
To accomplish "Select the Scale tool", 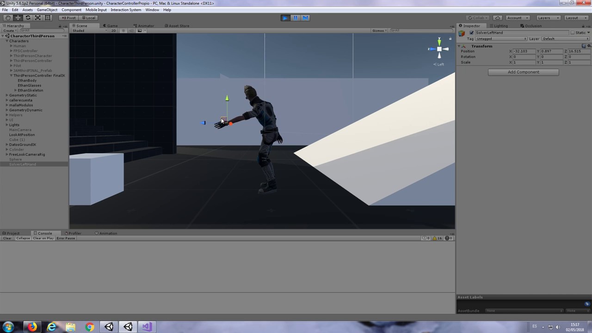I will [38, 17].
